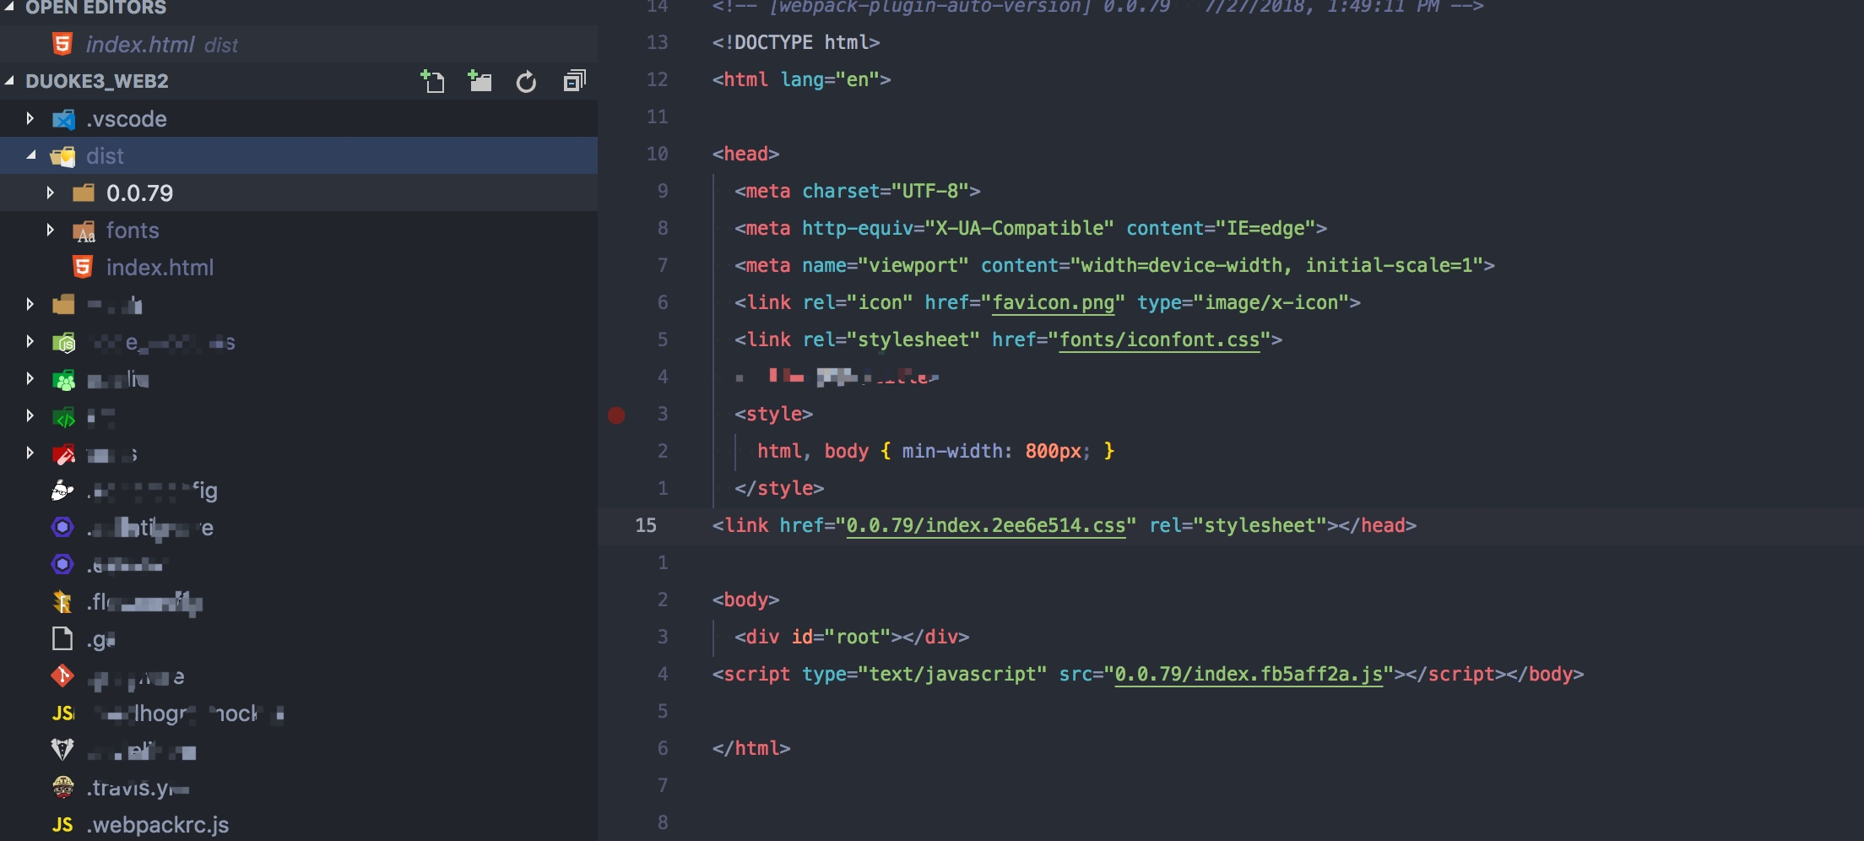Expand the green code-brackets folder arrow
The height and width of the screenshot is (841, 1864).
30,415
